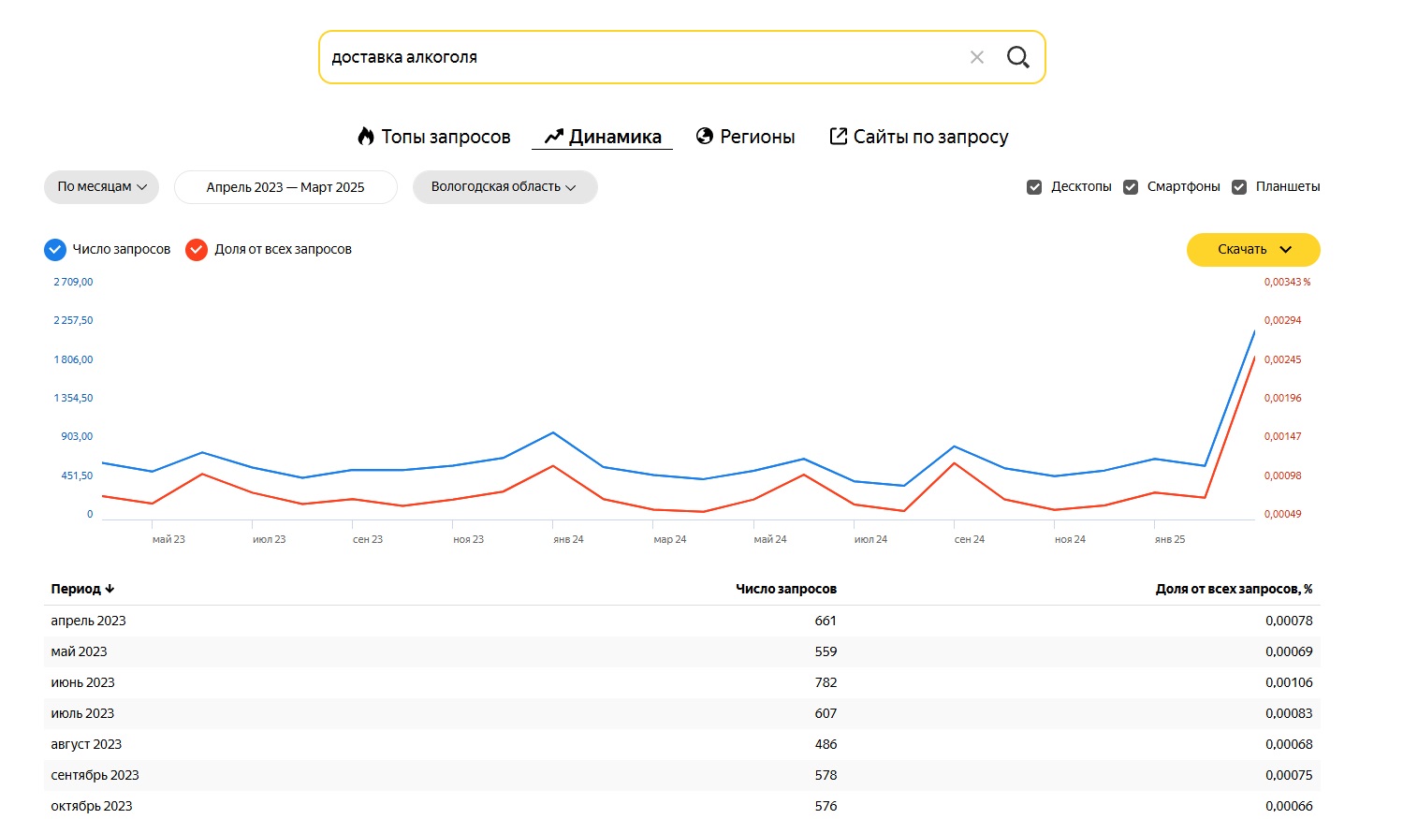Click the sort arrow next to Период
Image resolution: width=1403 pixels, height=819 pixels.
click(x=110, y=589)
